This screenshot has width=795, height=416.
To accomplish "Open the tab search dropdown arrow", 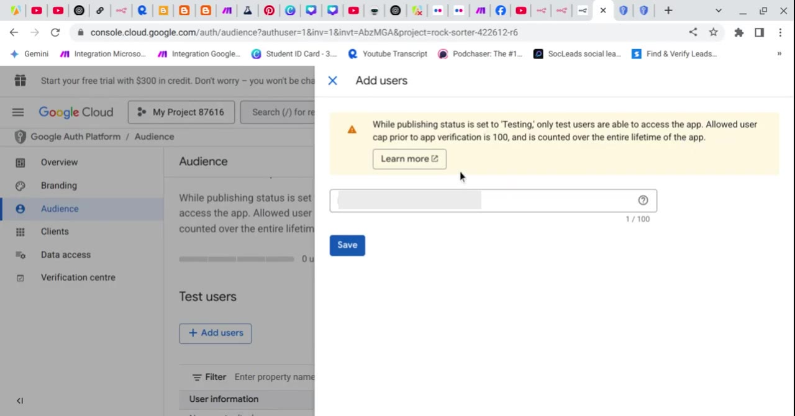I will click(719, 11).
